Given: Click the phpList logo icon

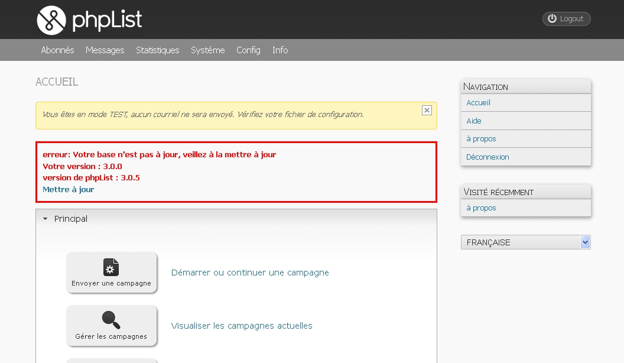Looking at the screenshot, I should pos(51,20).
